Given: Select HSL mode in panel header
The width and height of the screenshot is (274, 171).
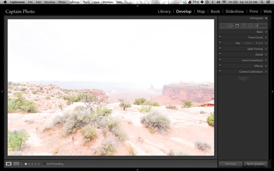Looking at the screenshot, I should pos(238,43).
